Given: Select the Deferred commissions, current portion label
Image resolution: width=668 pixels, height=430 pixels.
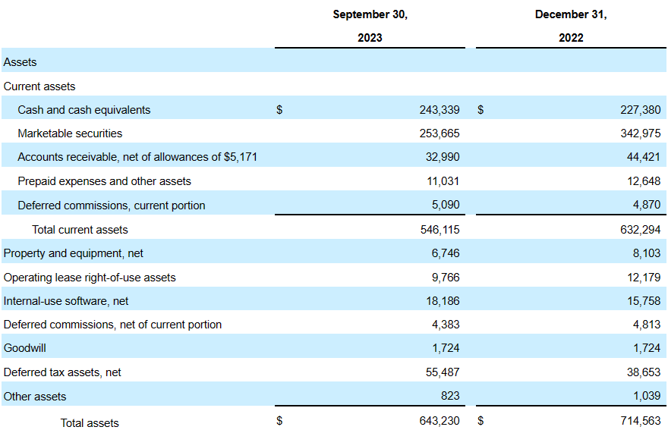Looking at the screenshot, I should pos(112,206).
